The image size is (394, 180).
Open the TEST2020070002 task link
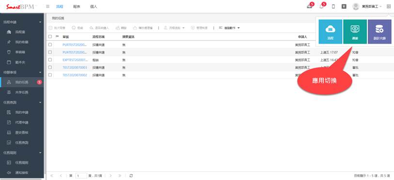(x=75, y=75)
